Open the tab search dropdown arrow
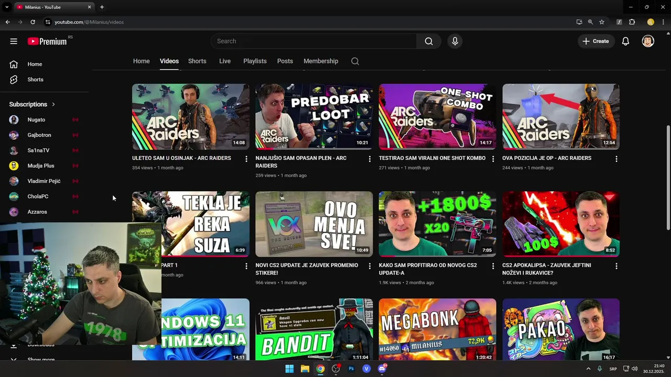 click(7, 7)
